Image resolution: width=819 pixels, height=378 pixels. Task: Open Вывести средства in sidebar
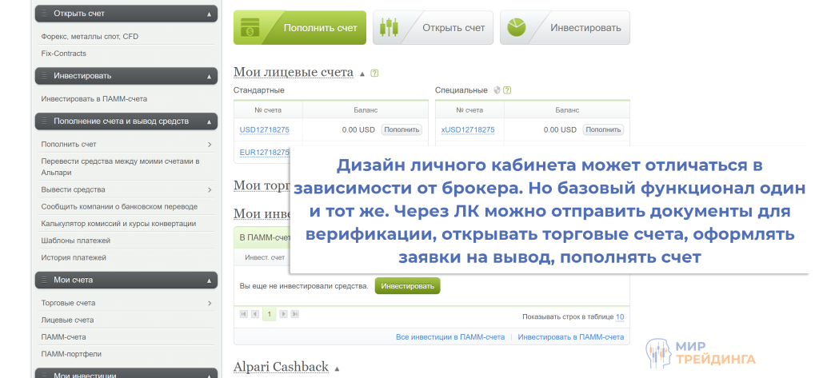tap(74, 189)
